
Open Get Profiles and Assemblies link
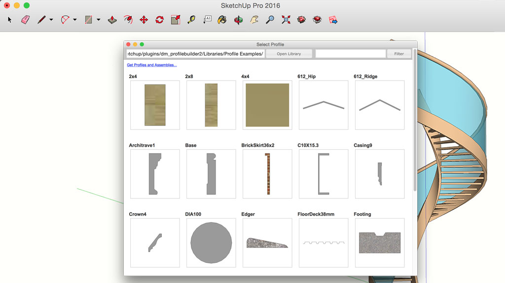point(152,65)
